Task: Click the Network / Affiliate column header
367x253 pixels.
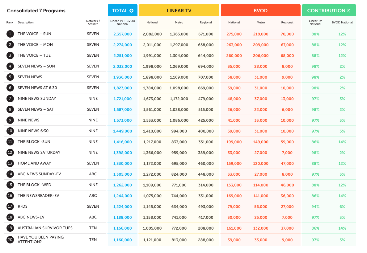Action: [93, 22]
